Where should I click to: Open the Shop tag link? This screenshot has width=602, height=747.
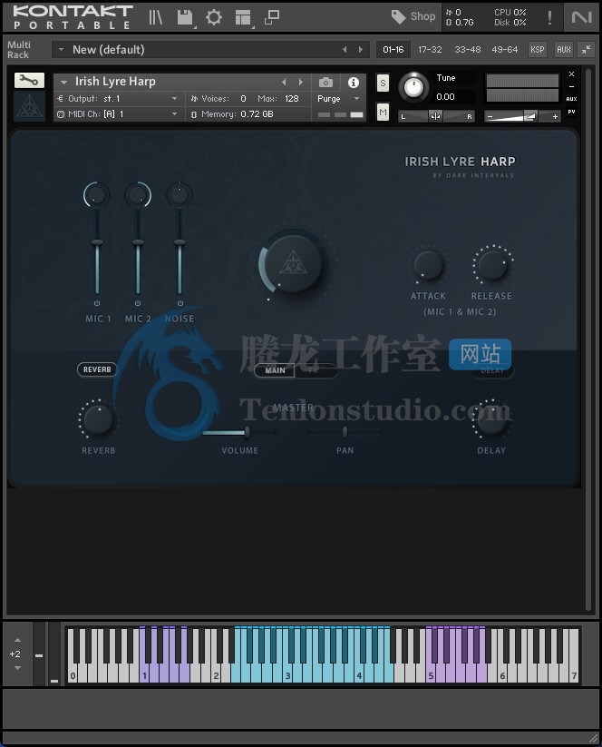(x=413, y=16)
